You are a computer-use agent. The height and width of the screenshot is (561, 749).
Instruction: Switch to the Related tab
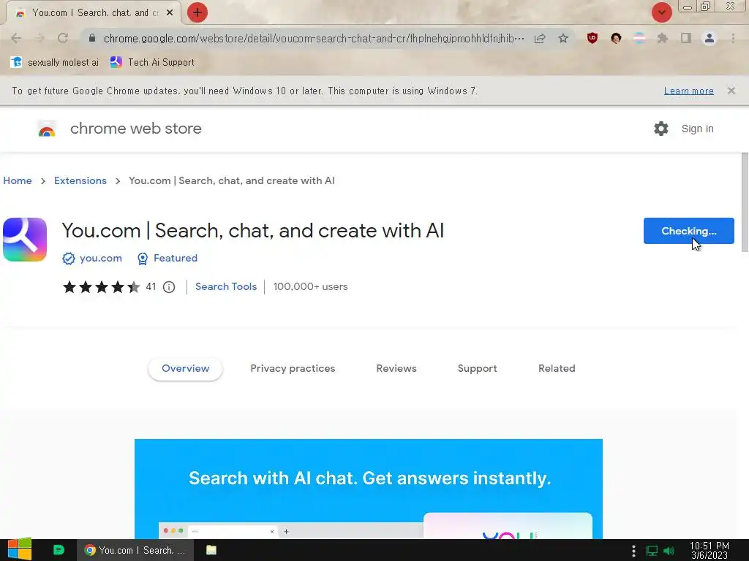point(557,369)
